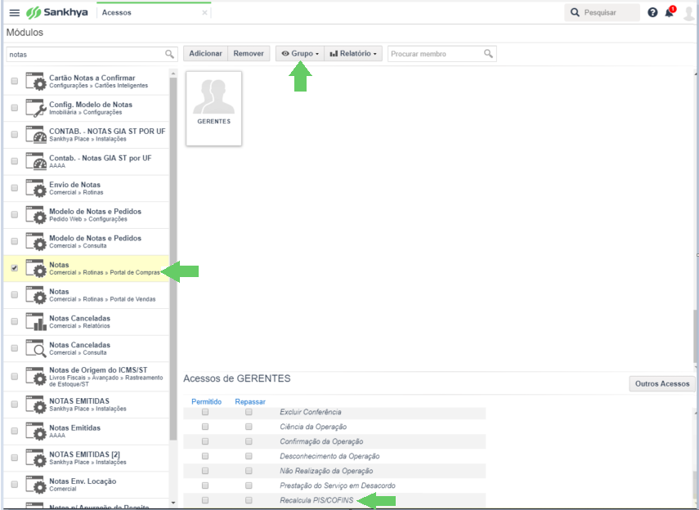
Task: Click the Adicionar button
Action: coord(205,53)
